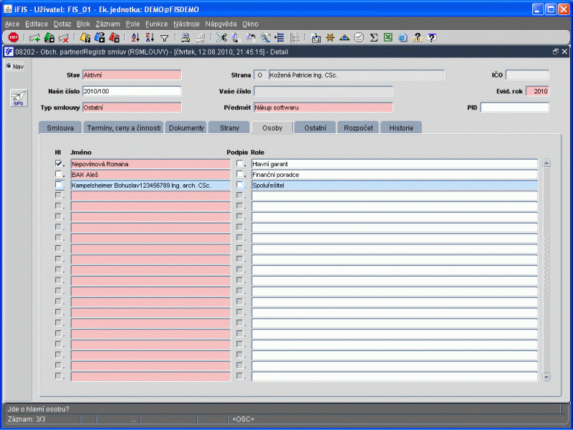This screenshot has height=430, width=573.
Task: Sort descending with the Z-A icon
Action: pyautogui.click(x=150, y=37)
